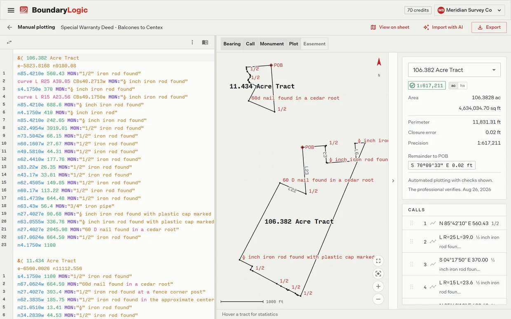Select call row L R=15 L=23.6

(x=454, y=287)
